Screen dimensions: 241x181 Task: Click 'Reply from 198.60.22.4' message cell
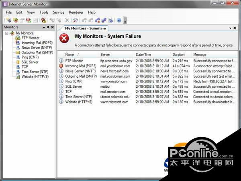click(214, 81)
